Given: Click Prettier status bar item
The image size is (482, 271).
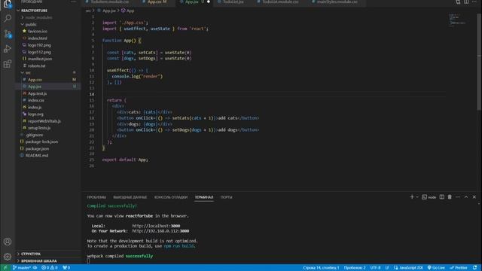Looking at the screenshot, I should 459,268.
